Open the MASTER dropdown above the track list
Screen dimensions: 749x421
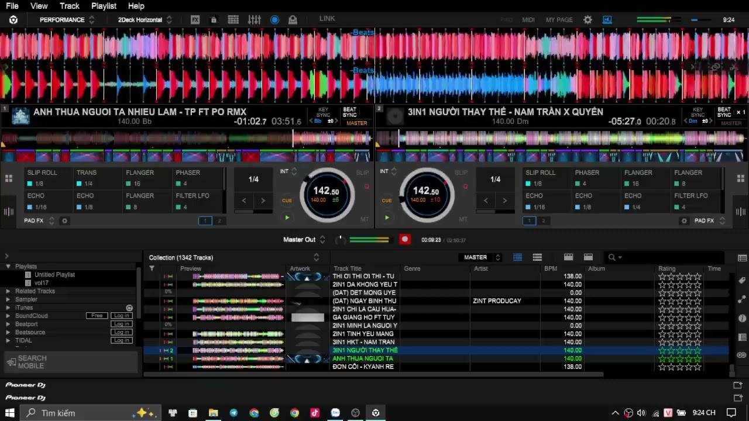click(x=480, y=257)
